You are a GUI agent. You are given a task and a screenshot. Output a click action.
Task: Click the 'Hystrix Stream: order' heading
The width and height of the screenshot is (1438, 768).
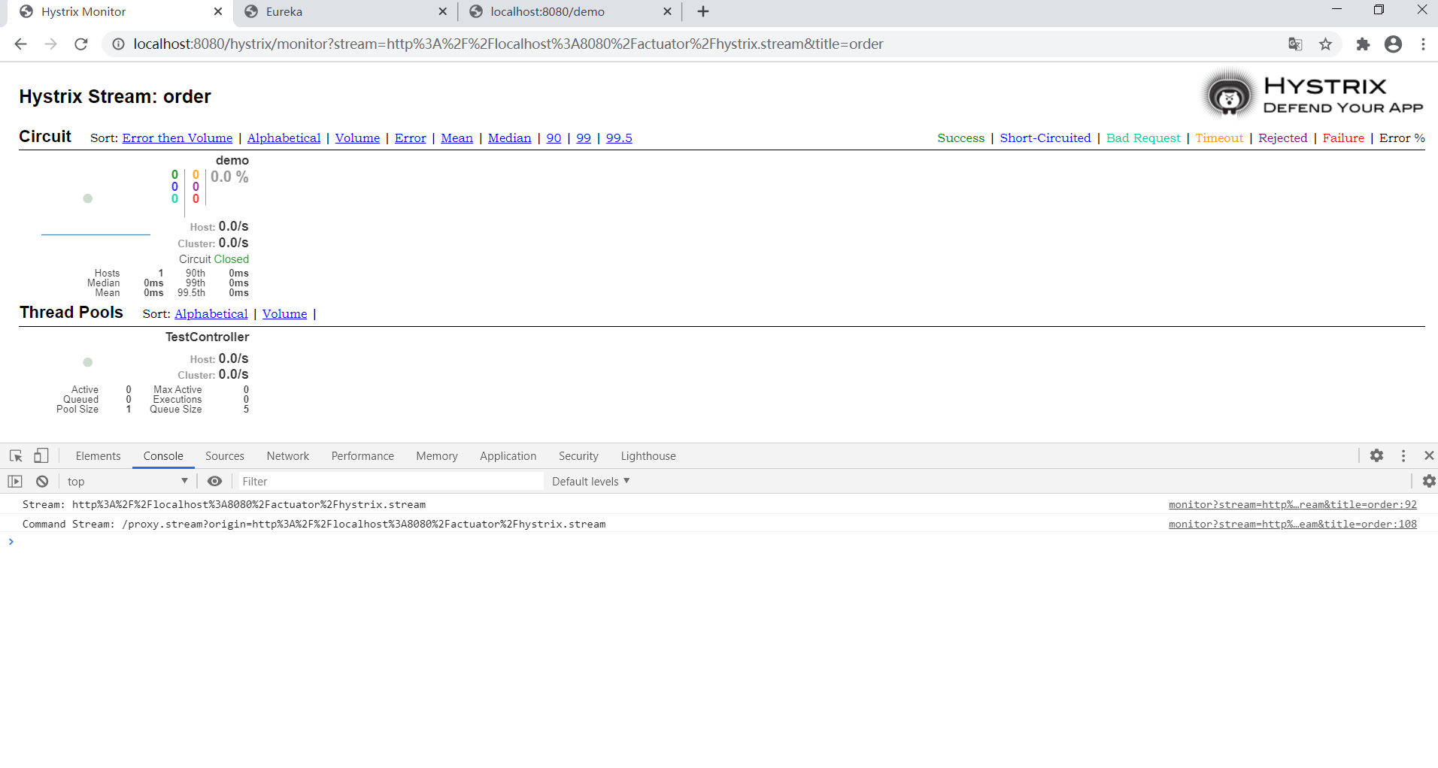pyautogui.click(x=115, y=97)
